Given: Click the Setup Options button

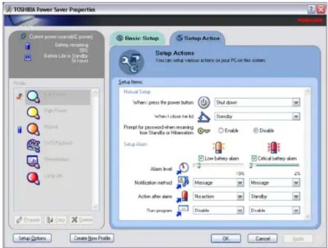Looking at the screenshot, I should coord(32,238).
